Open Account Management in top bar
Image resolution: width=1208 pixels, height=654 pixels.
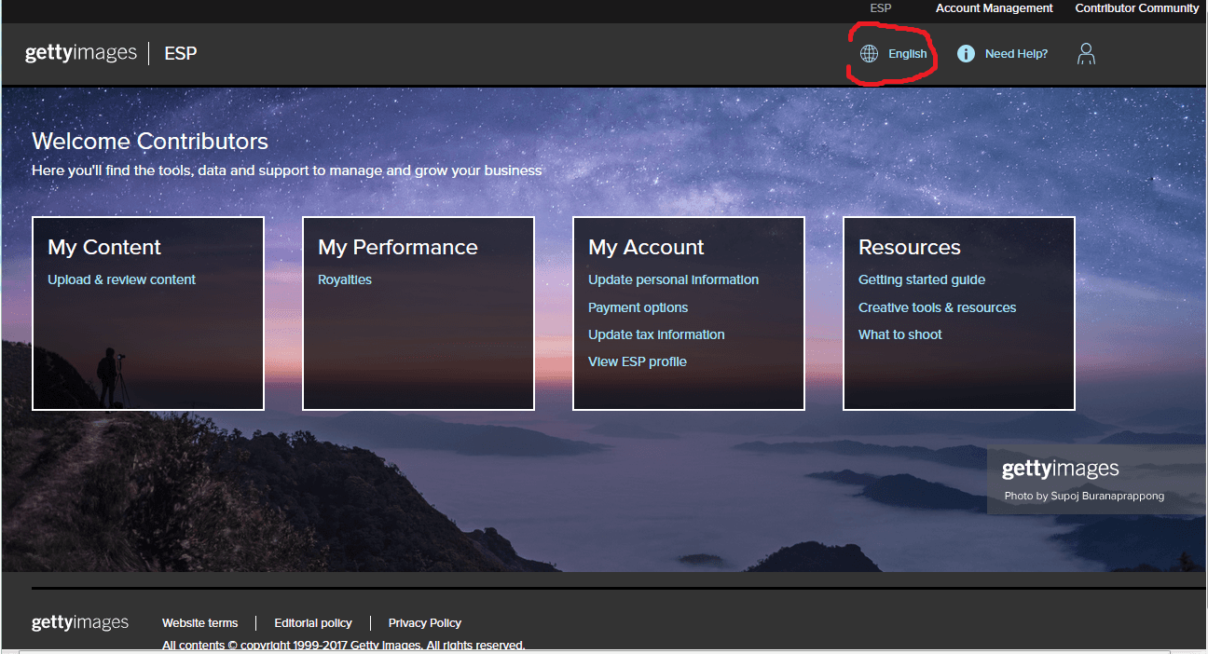(994, 8)
